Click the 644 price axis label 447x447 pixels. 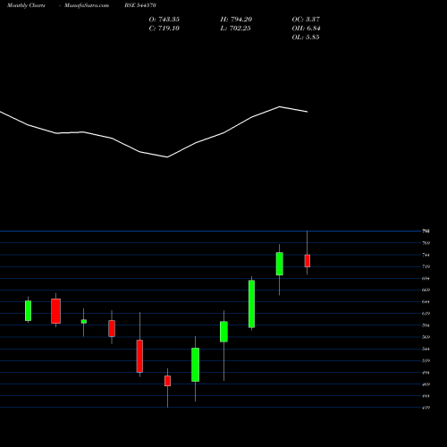[x=426, y=302]
